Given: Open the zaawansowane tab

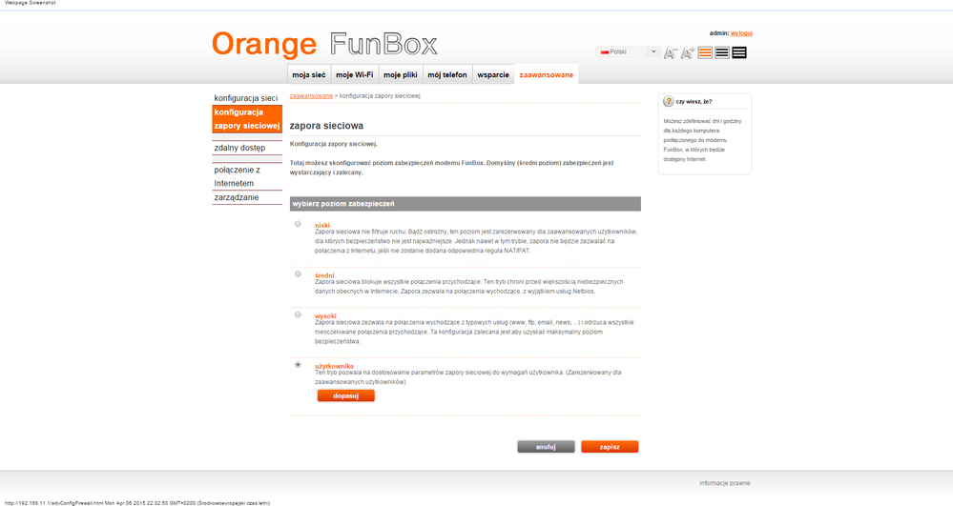Looking at the screenshot, I should tap(547, 74).
